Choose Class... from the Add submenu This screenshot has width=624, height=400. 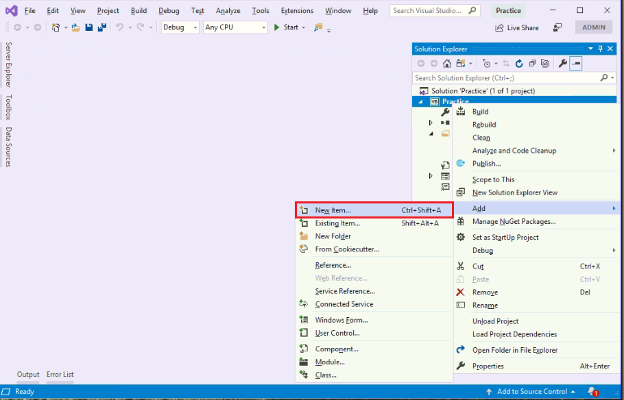pyautogui.click(x=326, y=375)
